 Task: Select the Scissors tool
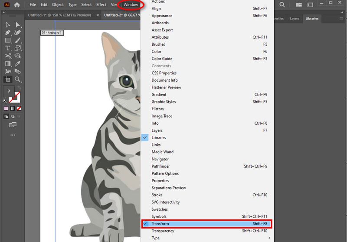(x=8, y=56)
